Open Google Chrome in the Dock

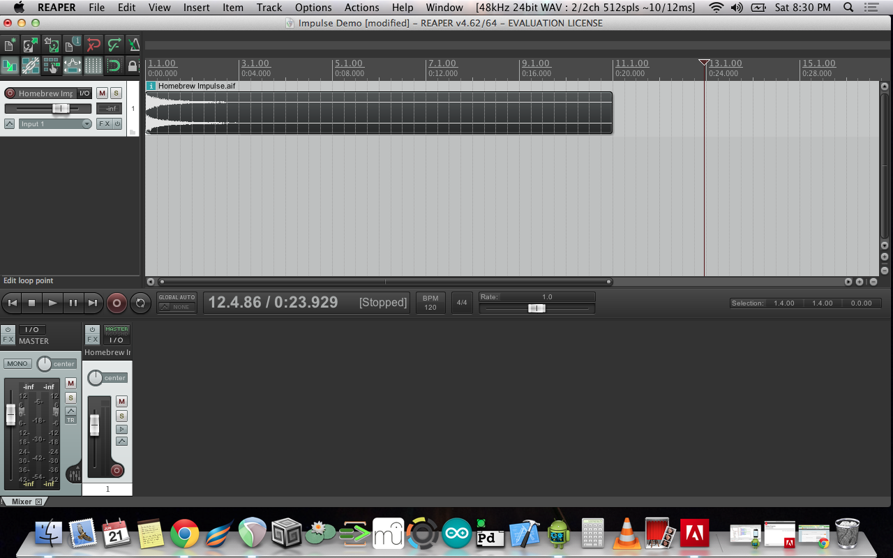pos(184,534)
